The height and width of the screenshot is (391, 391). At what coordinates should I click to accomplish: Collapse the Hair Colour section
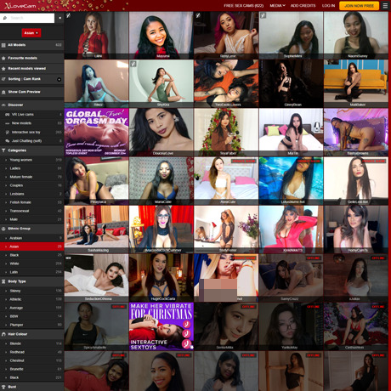coord(31,334)
